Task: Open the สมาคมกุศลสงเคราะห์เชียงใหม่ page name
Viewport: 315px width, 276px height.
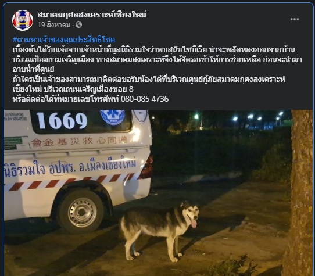Action: tap(92, 15)
